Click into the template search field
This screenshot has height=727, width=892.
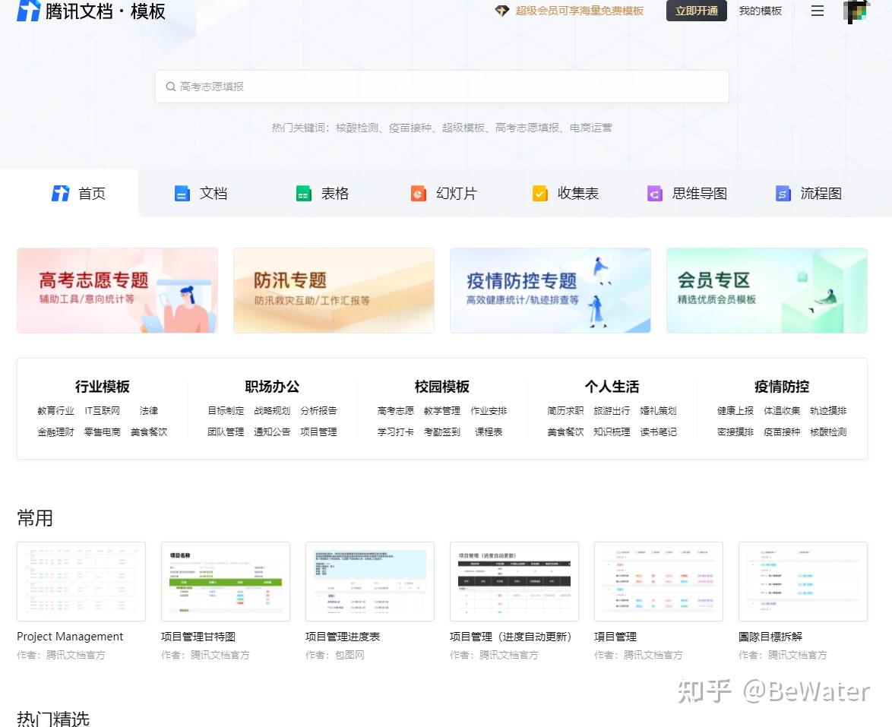point(442,87)
